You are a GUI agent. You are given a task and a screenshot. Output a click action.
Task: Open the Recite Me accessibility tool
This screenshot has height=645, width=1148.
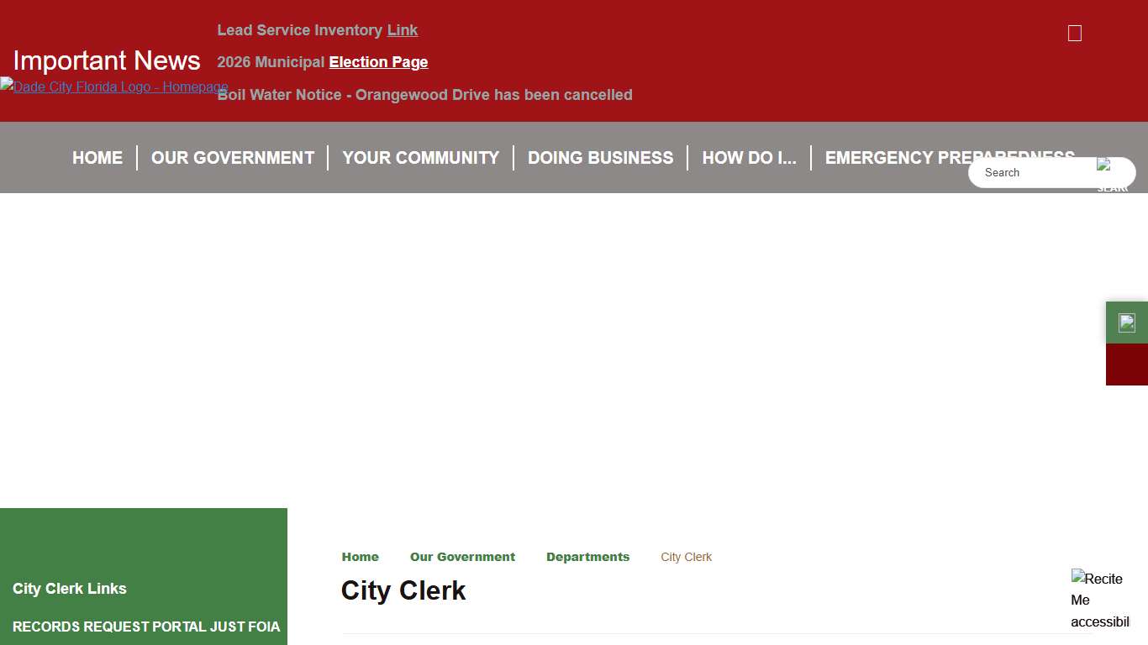click(x=1099, y=600)
